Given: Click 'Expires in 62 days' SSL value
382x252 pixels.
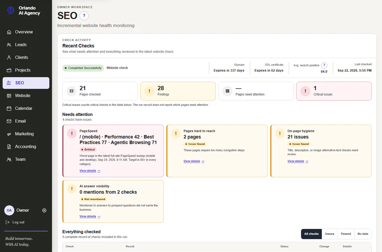Looking at the screenshot, I should (x=269, y=71).
